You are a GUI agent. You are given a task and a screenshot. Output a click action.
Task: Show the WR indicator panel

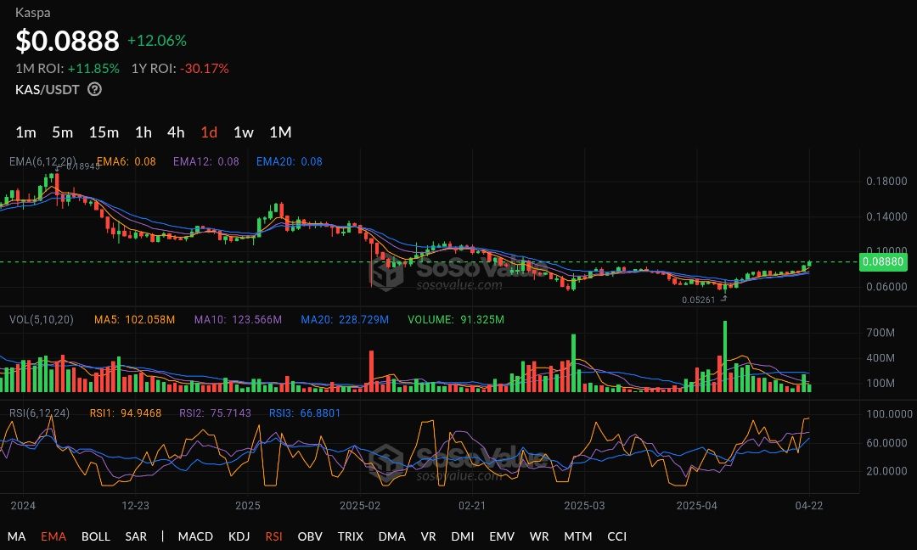539,536
